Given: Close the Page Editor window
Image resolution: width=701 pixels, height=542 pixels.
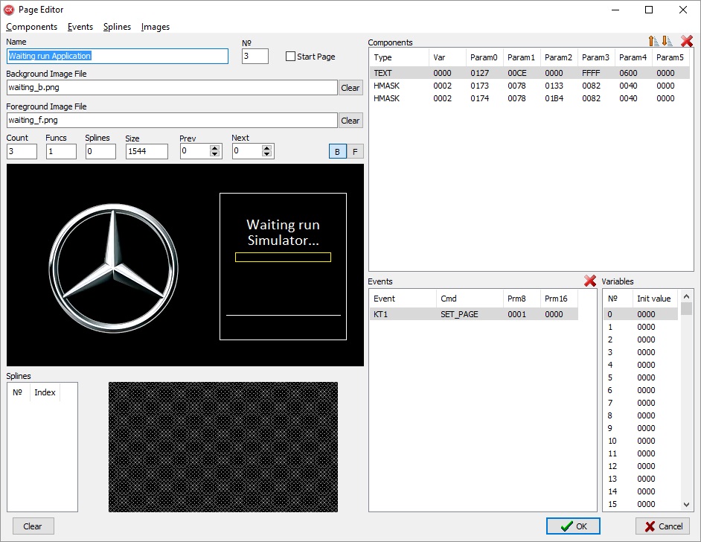Looking at the screenshot, I should [x=683, y=10].
